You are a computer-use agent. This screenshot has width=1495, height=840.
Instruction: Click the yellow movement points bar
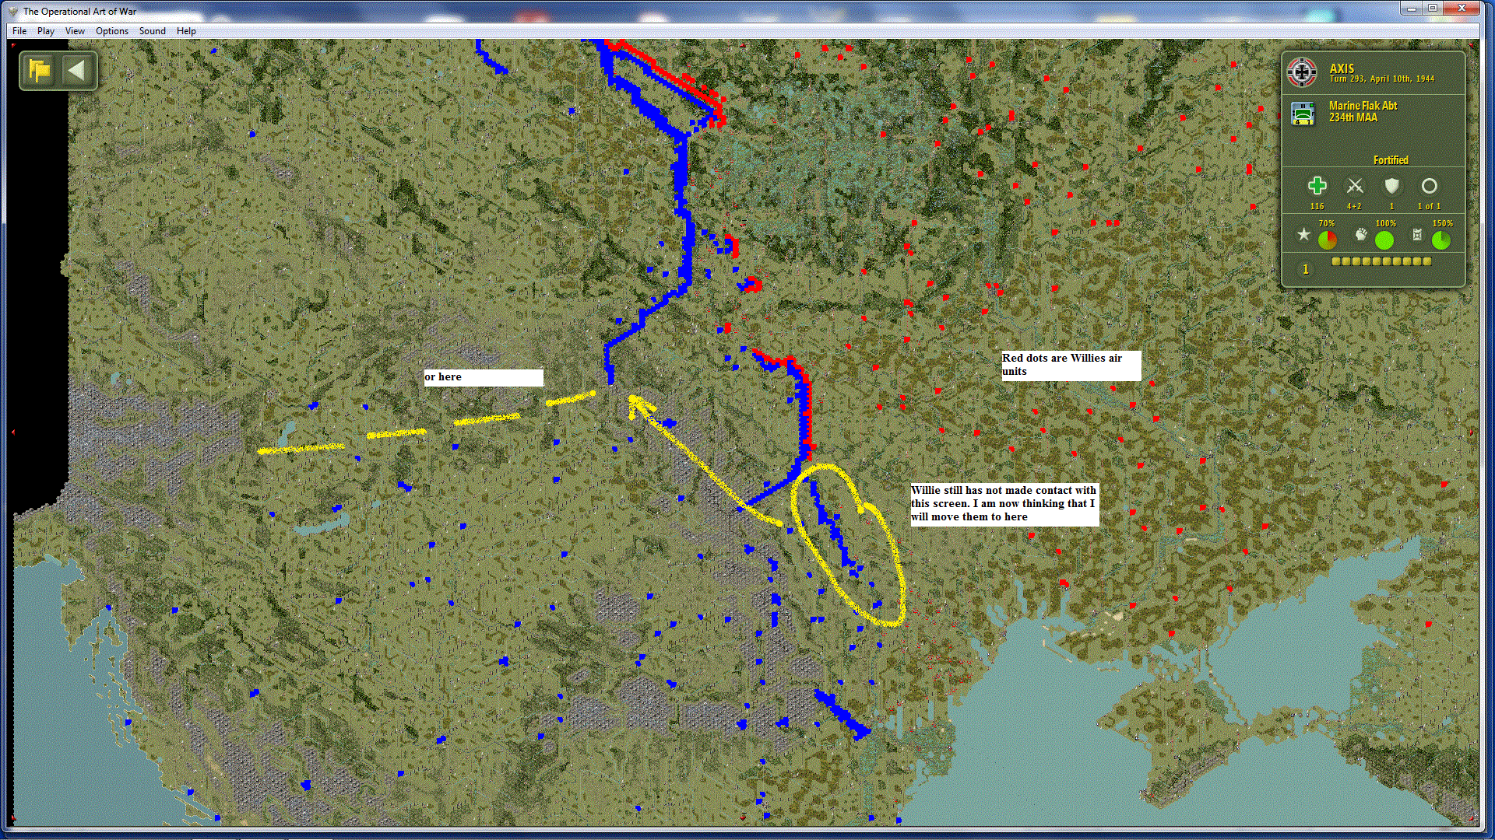tap(1381, 262)
